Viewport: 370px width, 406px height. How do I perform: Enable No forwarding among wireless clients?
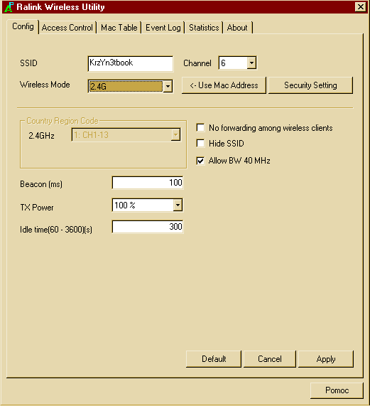coord(200,128)
